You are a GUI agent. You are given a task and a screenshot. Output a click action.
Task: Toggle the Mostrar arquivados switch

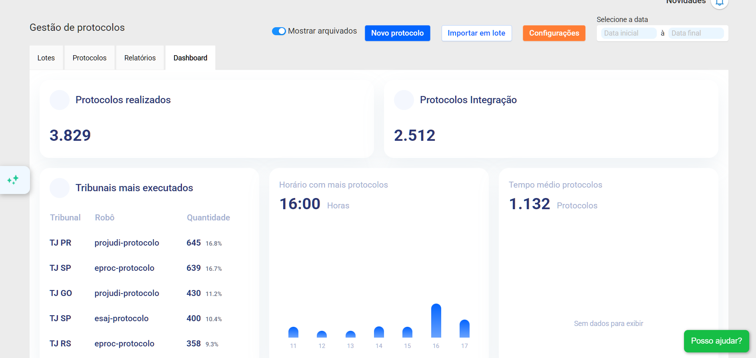(x=279, y=31)
